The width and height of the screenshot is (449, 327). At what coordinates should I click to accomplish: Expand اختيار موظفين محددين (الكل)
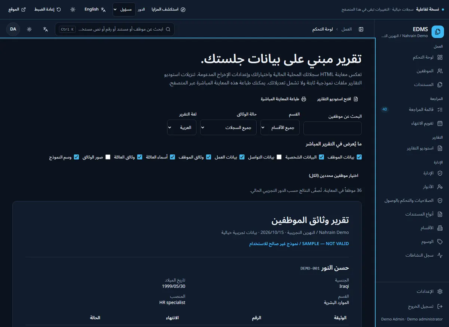pyautogui.click(x=334, y=175)
